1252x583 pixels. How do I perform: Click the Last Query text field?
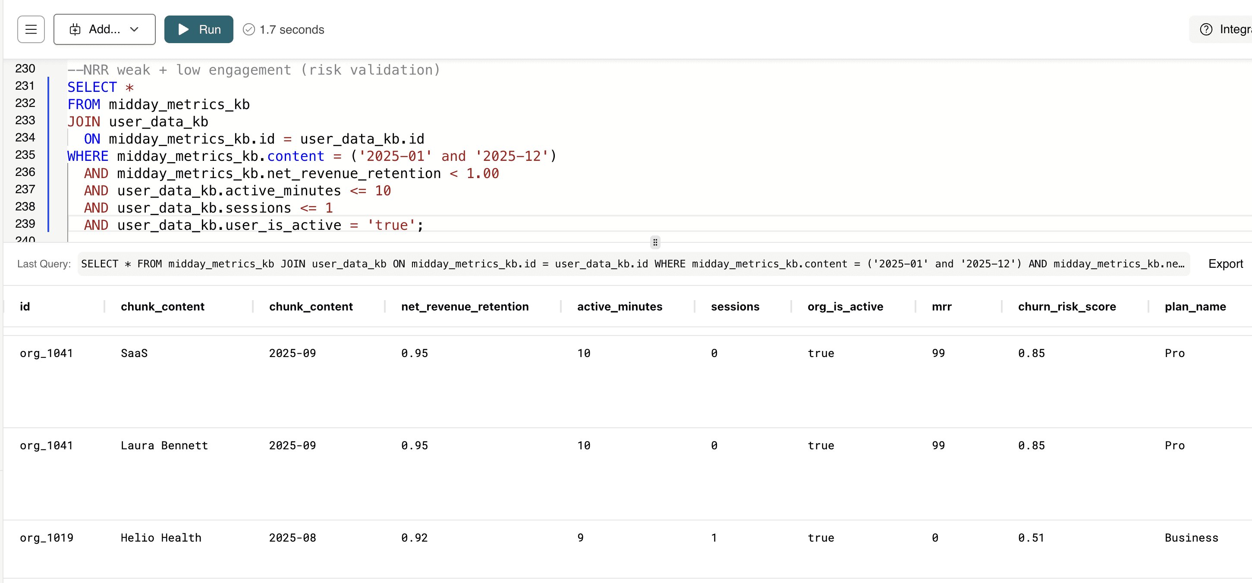tap(633, 264)
